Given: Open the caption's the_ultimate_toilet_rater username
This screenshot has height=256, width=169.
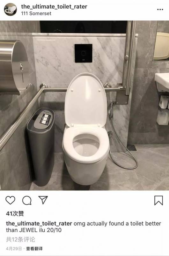Looking at the screenshot, I should tap(39, 223).
